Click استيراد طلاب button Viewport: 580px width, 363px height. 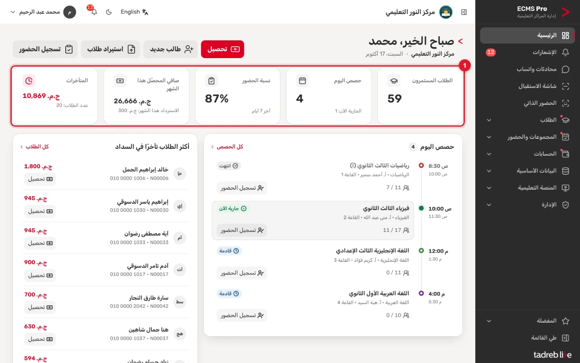[110, 49]
